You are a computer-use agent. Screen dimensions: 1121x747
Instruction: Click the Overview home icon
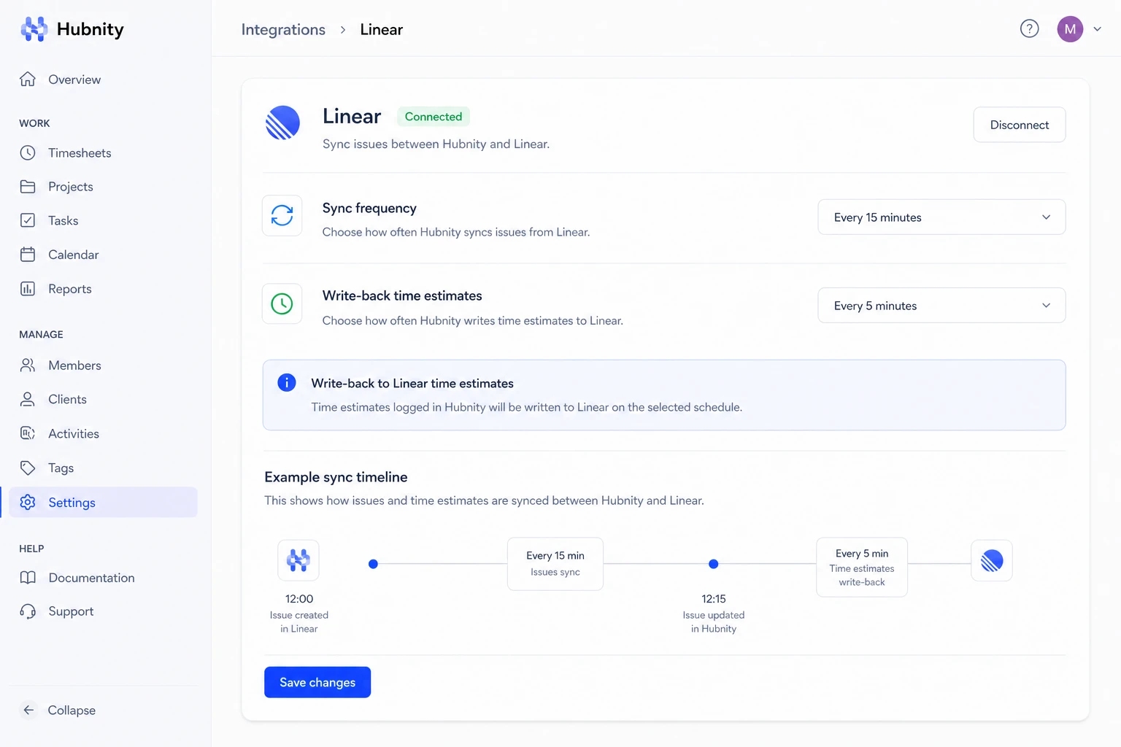(28, 80)
